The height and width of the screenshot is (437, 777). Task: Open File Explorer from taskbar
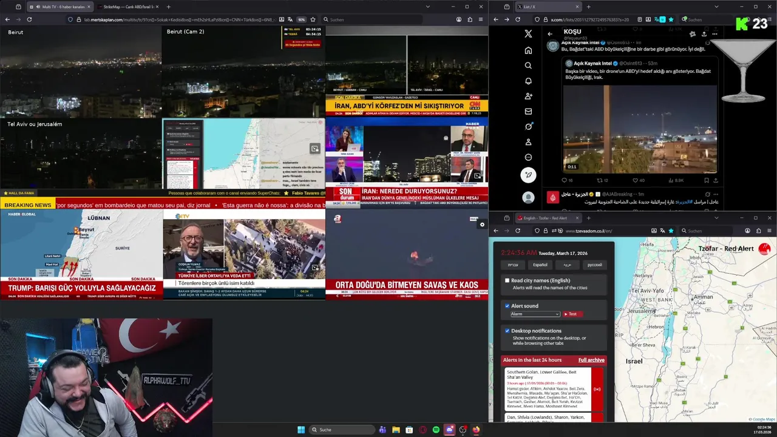coord(396,430)
